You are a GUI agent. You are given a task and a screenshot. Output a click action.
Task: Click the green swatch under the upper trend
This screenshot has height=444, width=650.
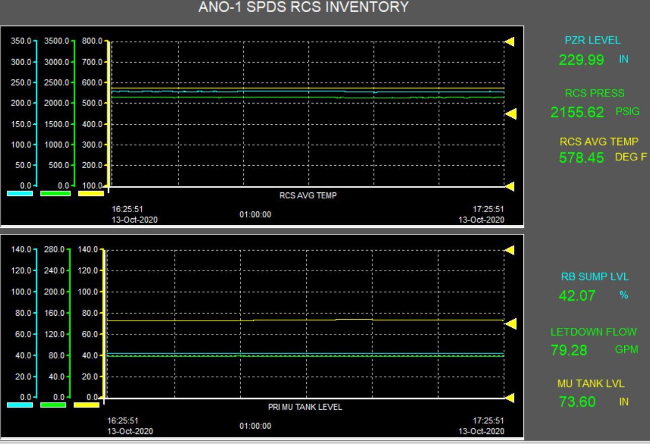[56, 193]
